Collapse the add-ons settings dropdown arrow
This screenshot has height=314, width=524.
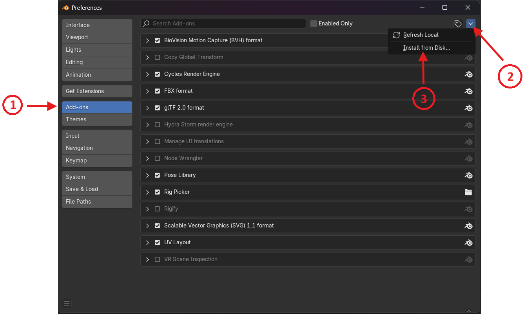tap(471, 24)
